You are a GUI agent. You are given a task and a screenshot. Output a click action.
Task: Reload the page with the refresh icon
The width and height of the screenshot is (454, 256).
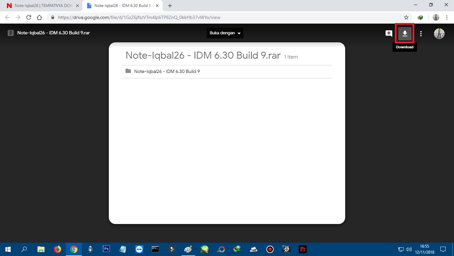click(29, 17)
